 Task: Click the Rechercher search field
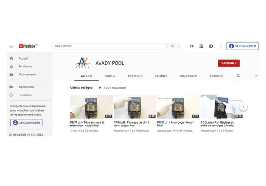click(110, 46)
